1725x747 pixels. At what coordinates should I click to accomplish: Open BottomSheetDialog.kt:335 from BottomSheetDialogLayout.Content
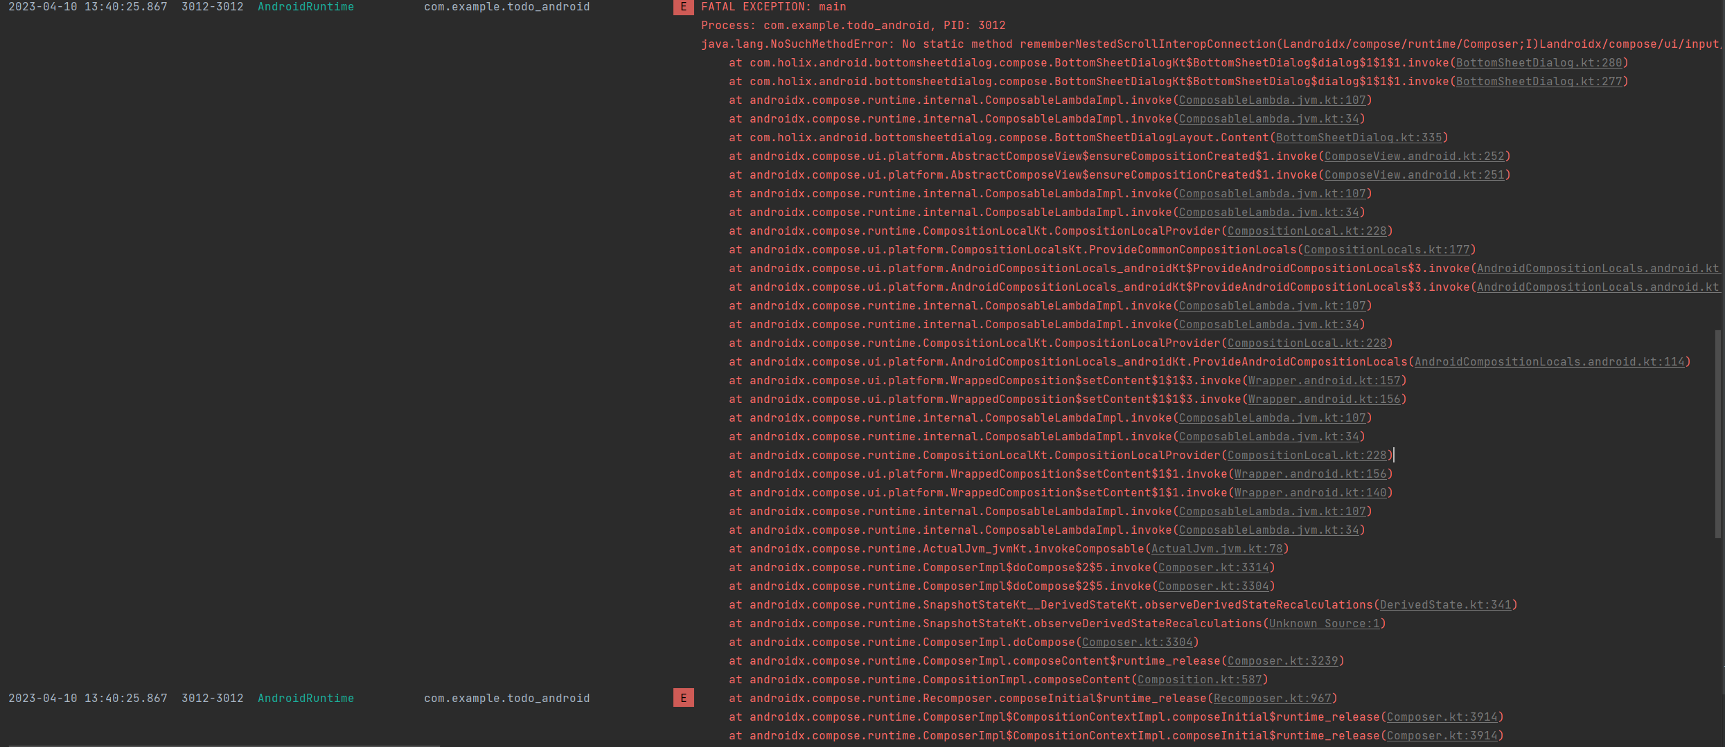(x=1359, y=137)
